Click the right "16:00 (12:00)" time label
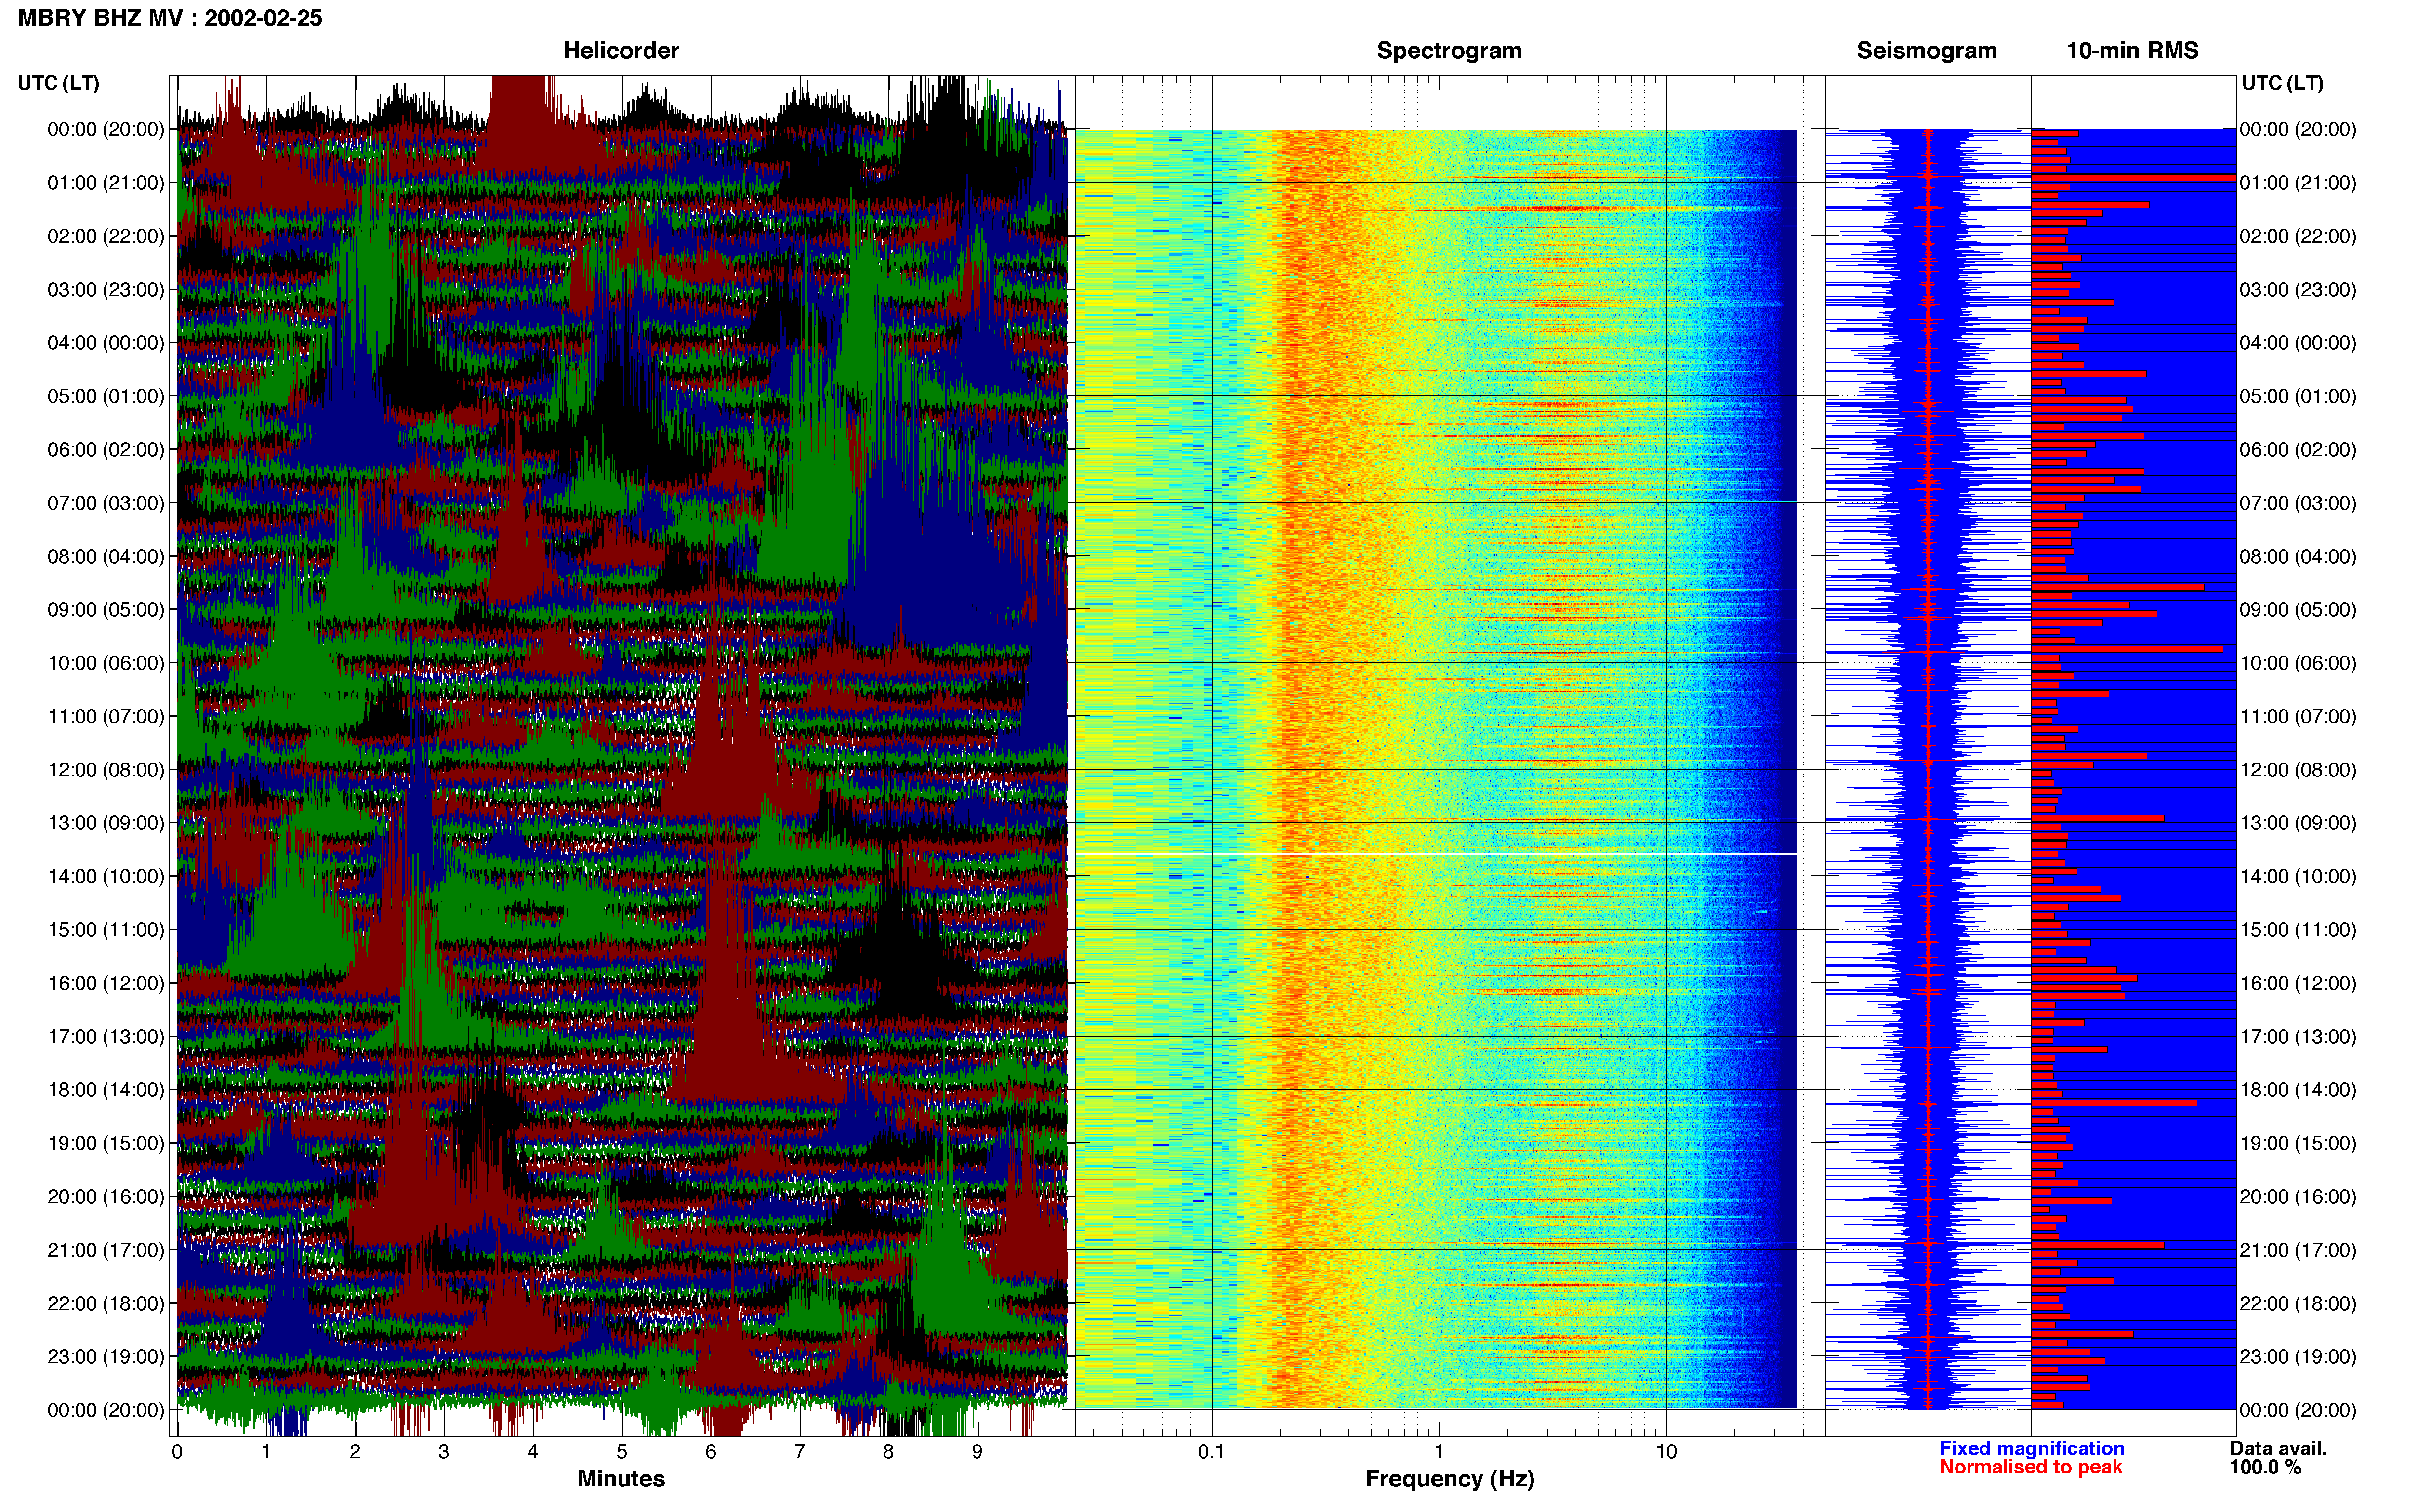The height and width of the screenshot is (1512, 2418). pos(2298,983)
